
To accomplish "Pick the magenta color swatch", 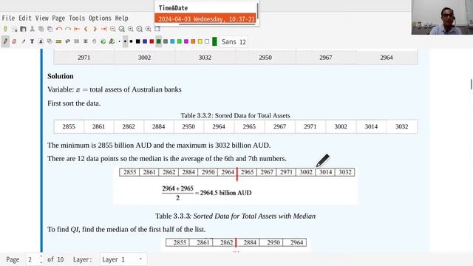I will 186,41.
